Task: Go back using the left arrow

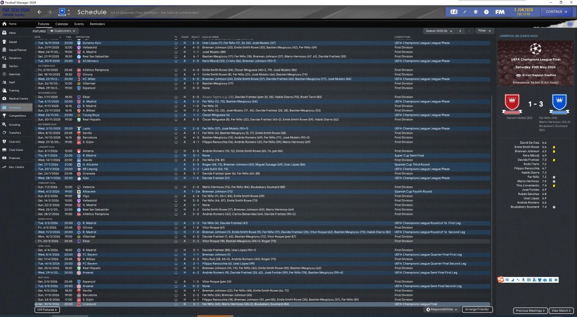Action: pyautogui.click(x=40, y=12)
